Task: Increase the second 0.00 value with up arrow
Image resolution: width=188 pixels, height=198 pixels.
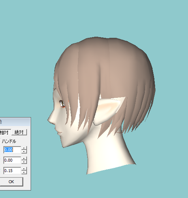Action: (x=24, y=158)
